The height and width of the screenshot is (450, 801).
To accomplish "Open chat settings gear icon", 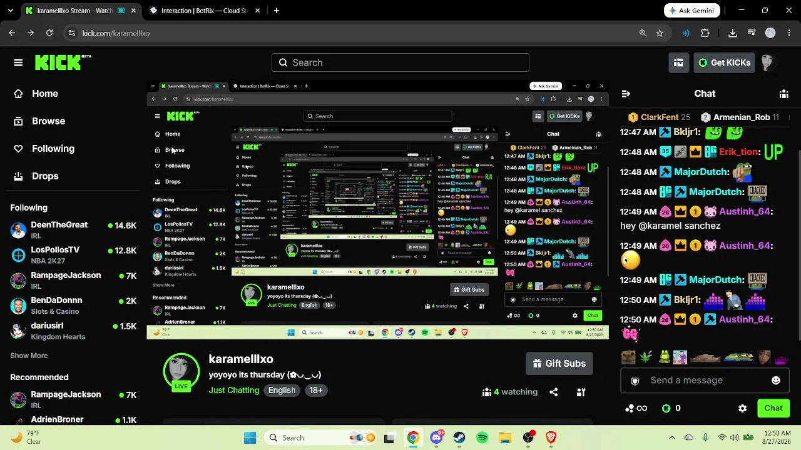I will tap(742, 408).
